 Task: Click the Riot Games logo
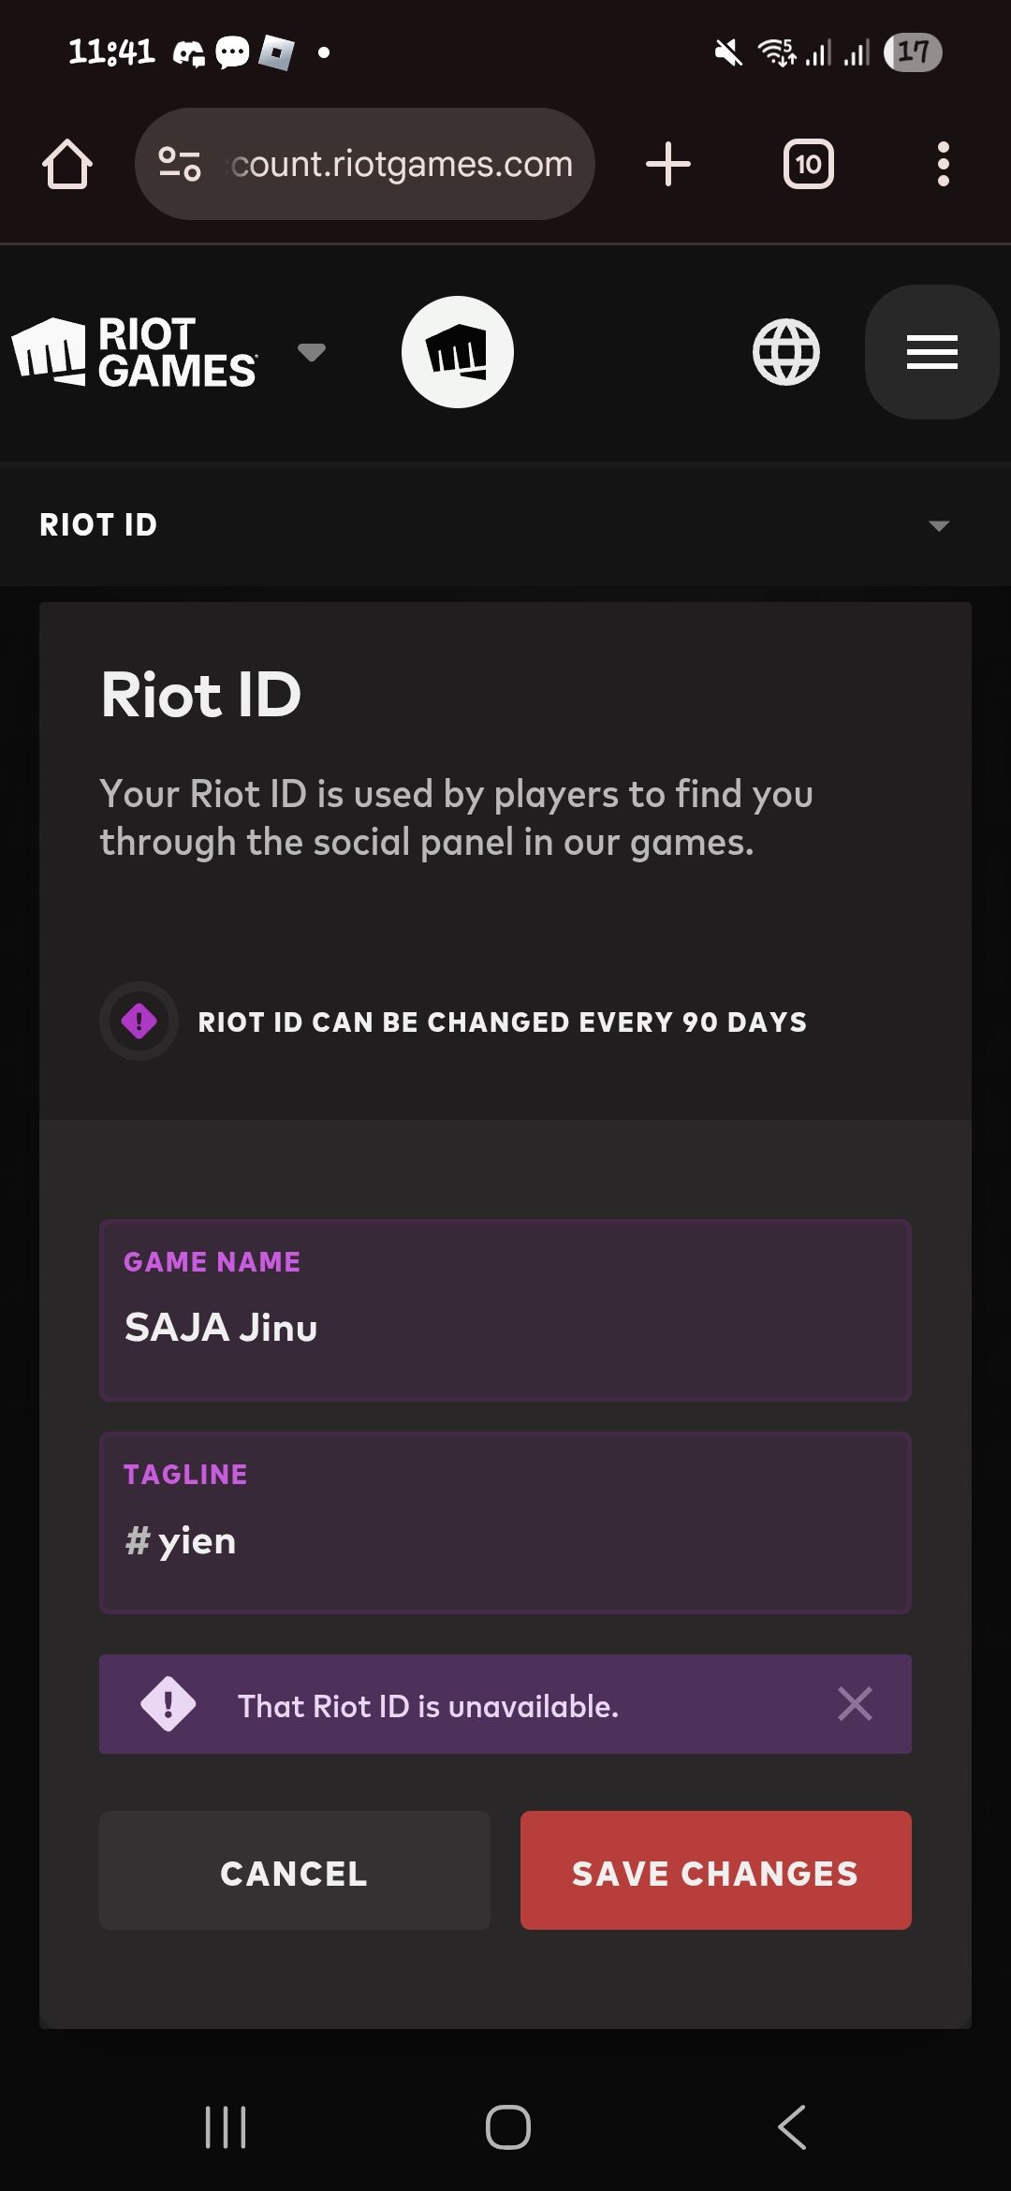point(135,352)
